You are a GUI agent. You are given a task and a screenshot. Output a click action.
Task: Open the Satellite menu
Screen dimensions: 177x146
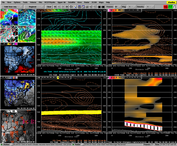[72, 2]
